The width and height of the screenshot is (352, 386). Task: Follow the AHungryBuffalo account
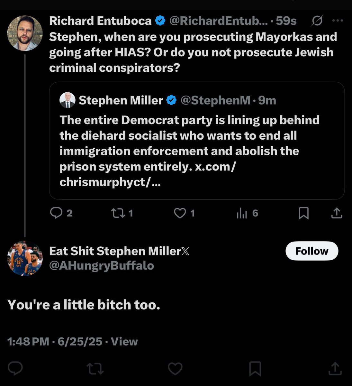(311, 251)
